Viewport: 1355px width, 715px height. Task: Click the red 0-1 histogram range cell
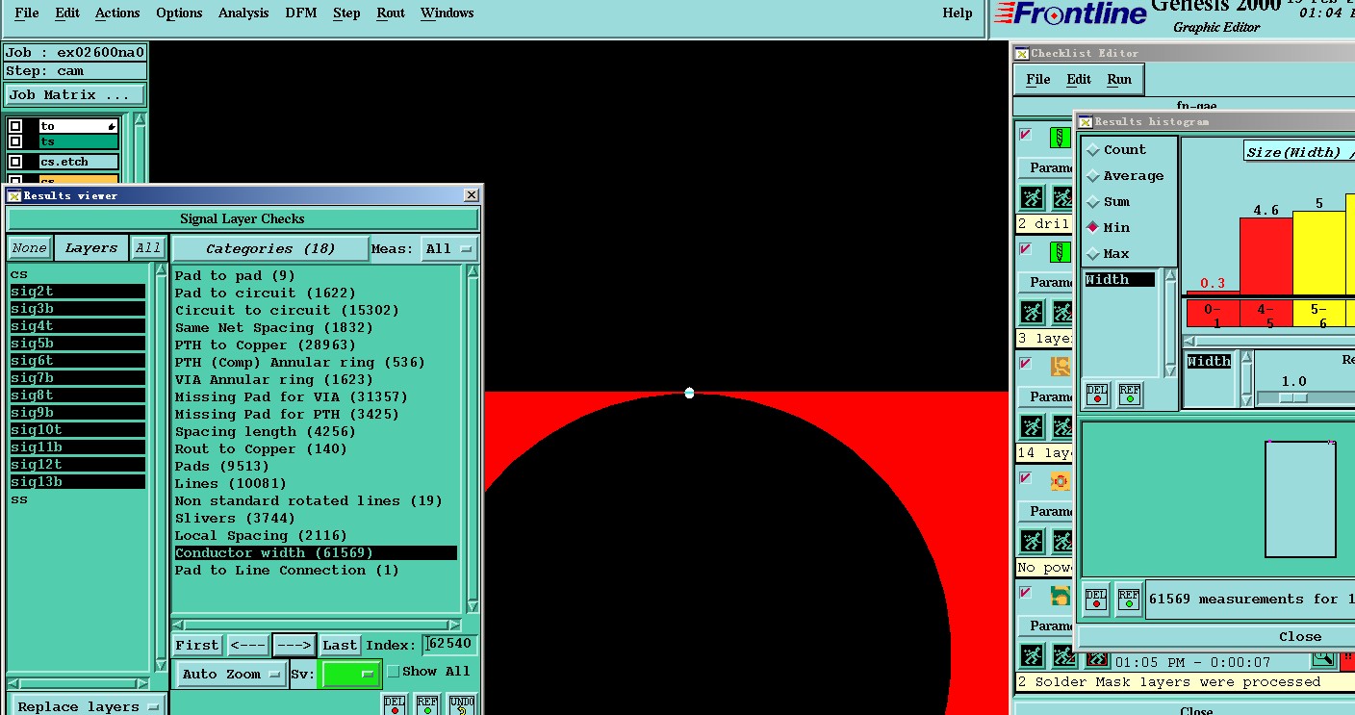(x=1213, y=316)
